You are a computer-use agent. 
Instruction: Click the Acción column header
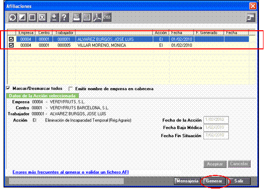(x=161, y=33)
